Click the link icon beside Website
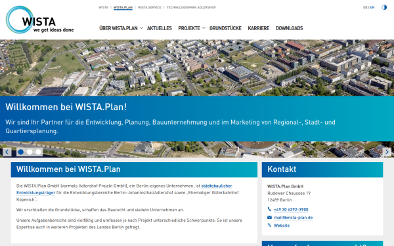Viewport: 394px width, 246px height. (269, 225)
